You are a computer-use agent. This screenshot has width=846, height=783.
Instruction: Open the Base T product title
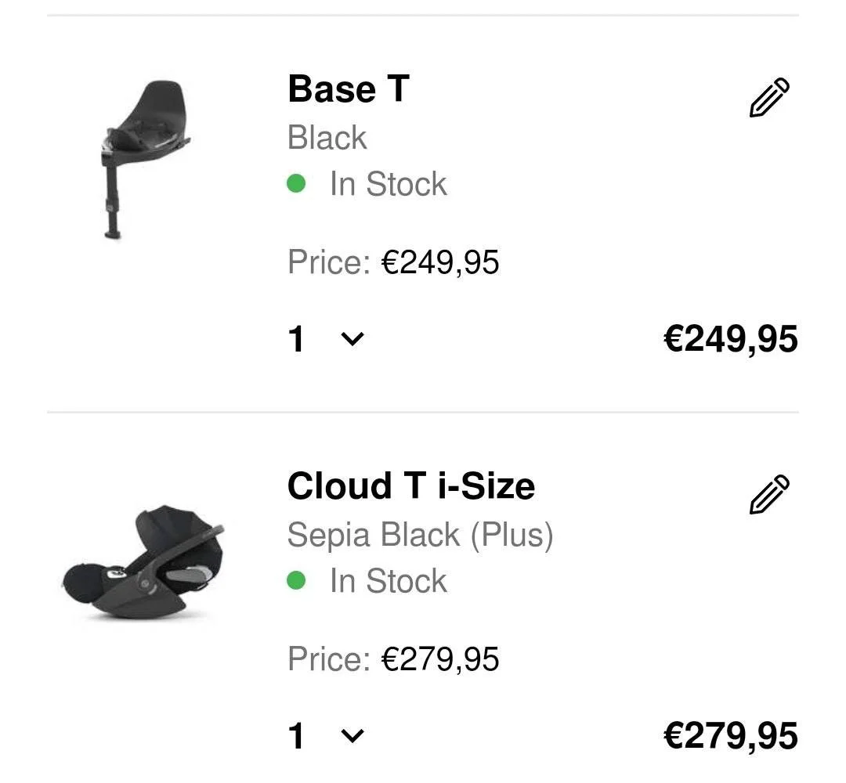pos(349,88)
